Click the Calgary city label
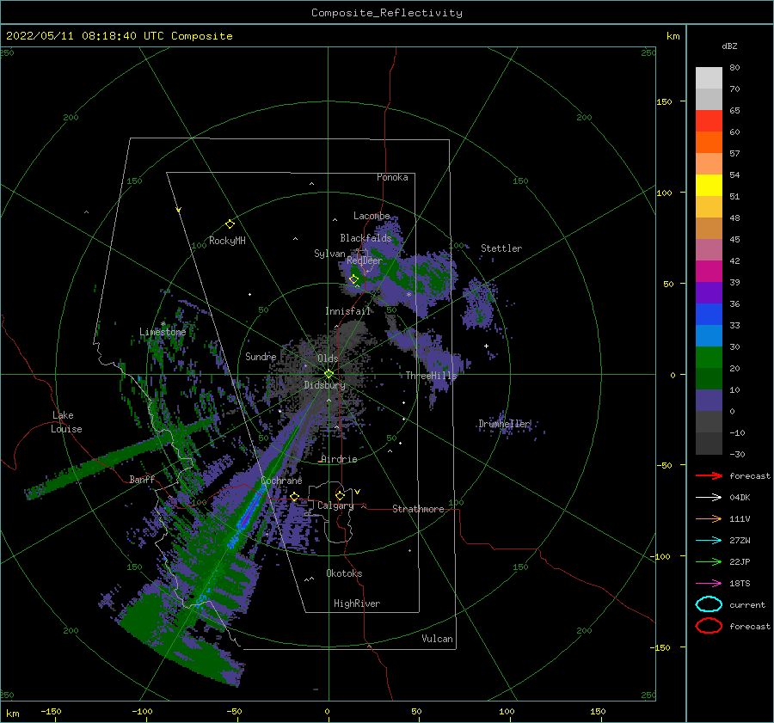 click(335, 505)
